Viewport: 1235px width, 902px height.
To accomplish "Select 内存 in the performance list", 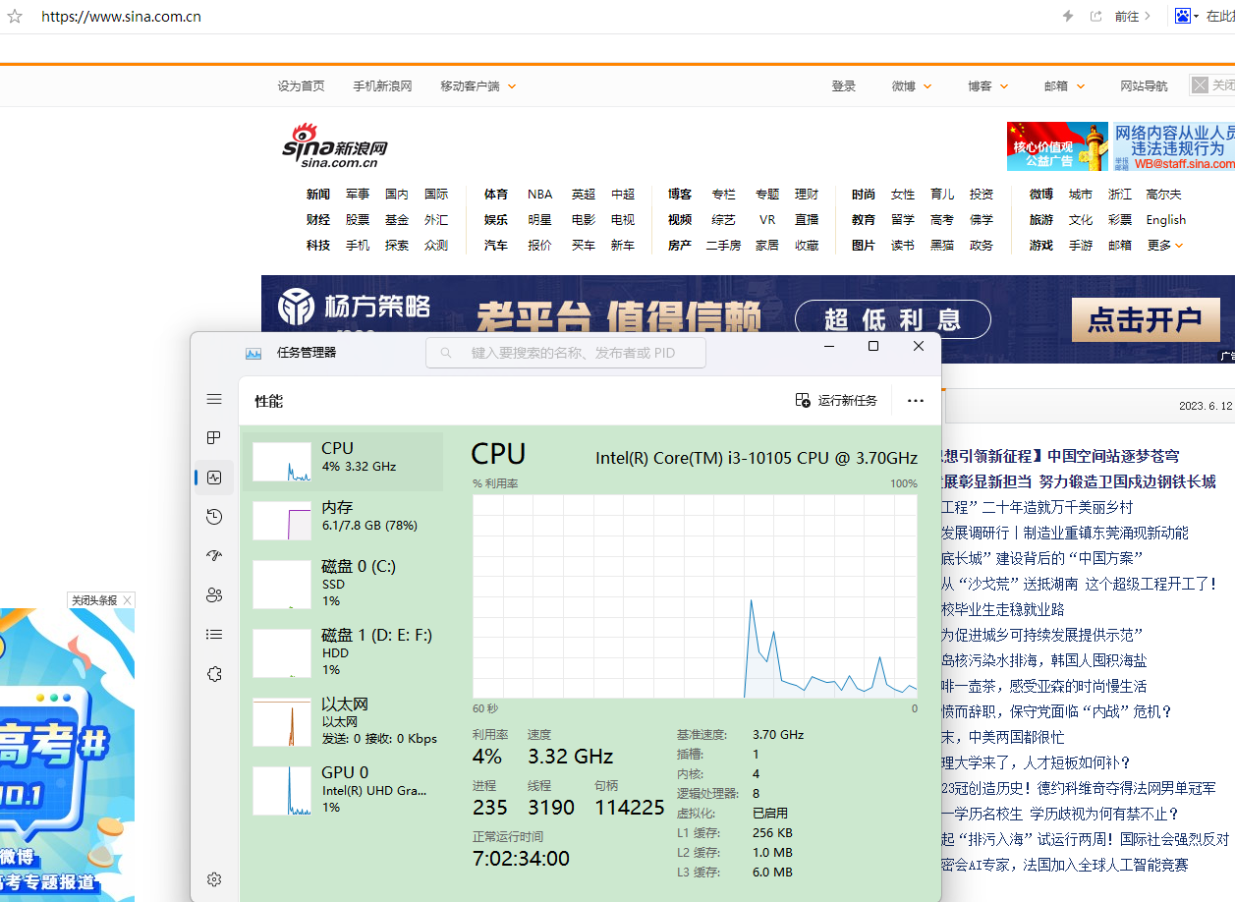I will click(343, 519).
